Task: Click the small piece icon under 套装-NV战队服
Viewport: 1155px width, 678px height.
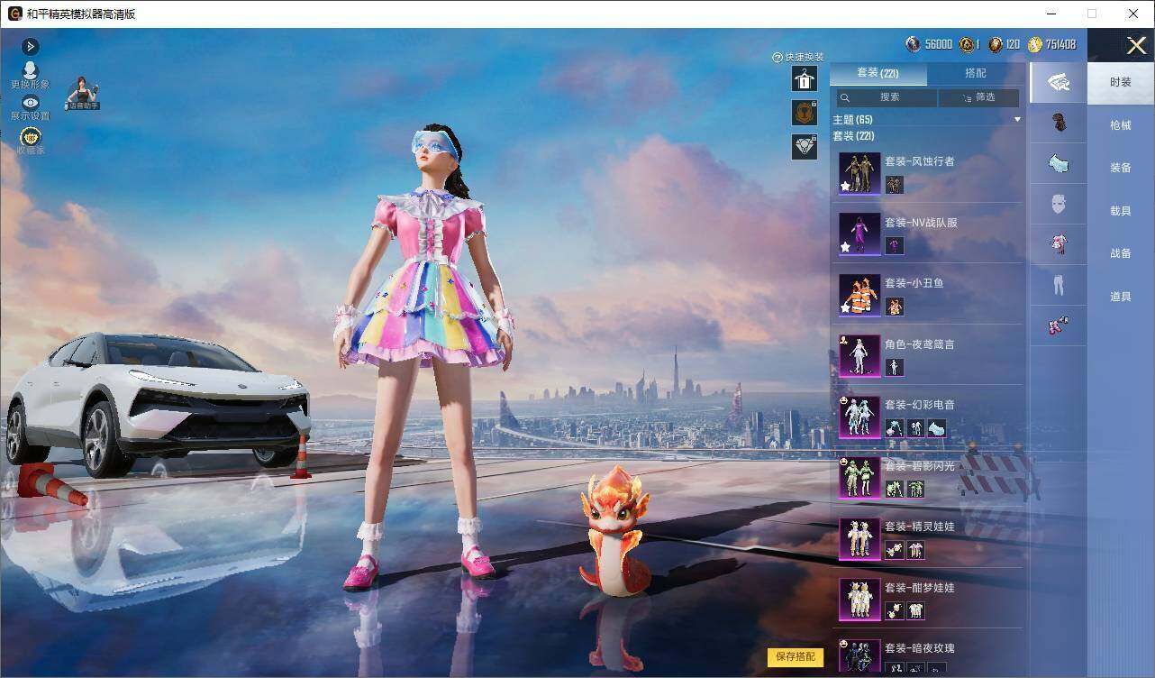Action: (x=894, y=245)
